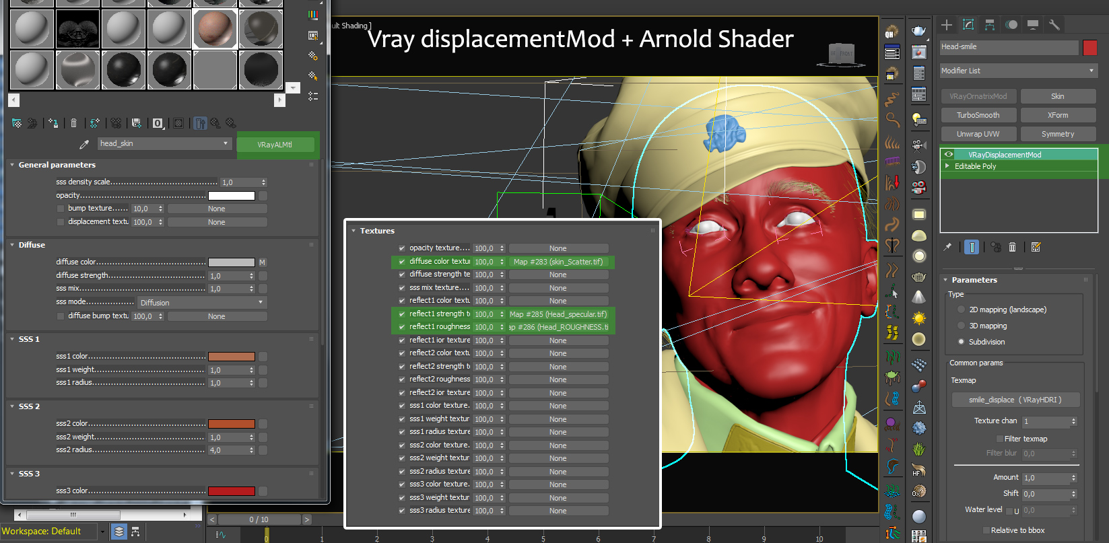Viewport: 1109px width, 543px height.
Task: Click the TurboSmooth modifier button
Action: point(978,115)
